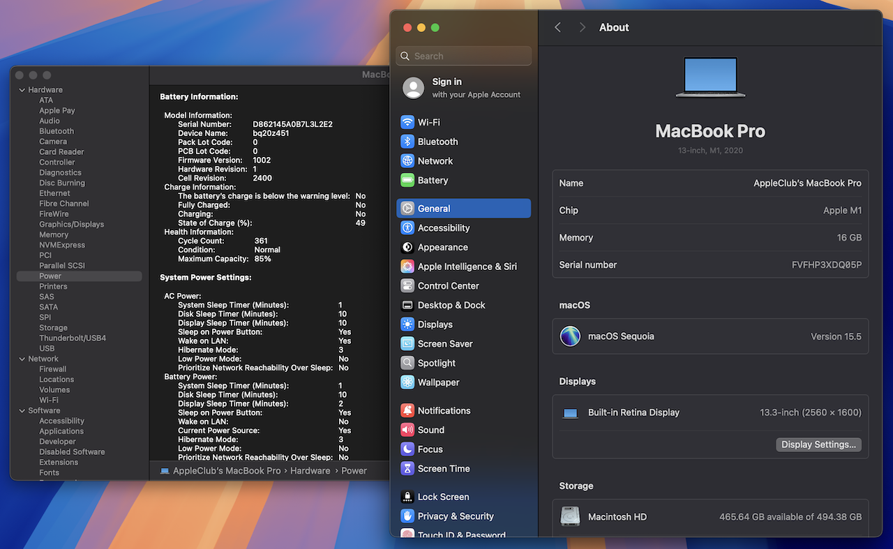Click Hardware in System Information path bar
This screenshot has width=893, height=549.
[310, 471]
